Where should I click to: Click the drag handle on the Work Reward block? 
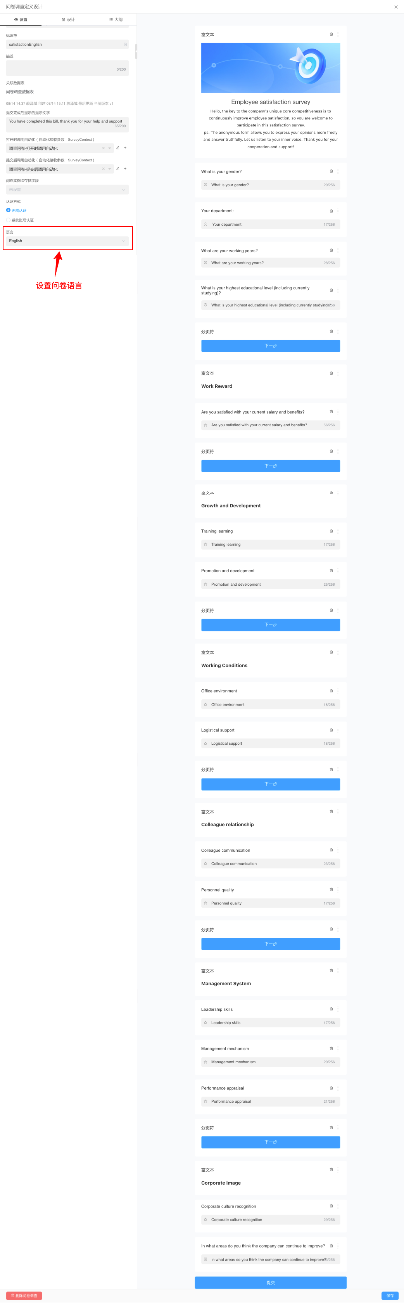click(x=338, y=373)
